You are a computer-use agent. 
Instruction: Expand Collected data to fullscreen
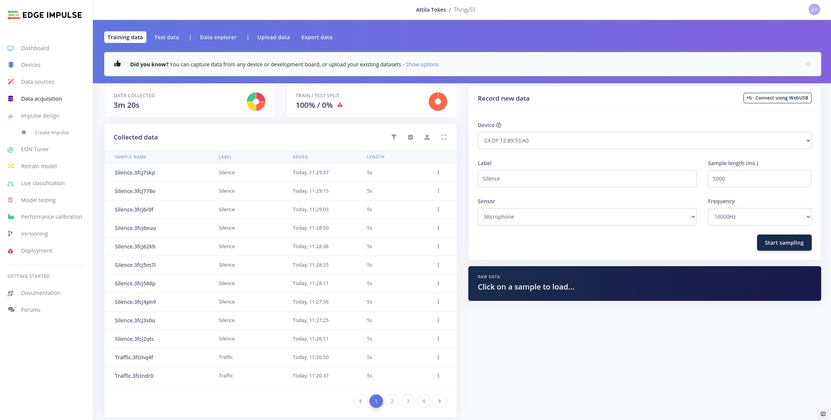coord(444,137)
